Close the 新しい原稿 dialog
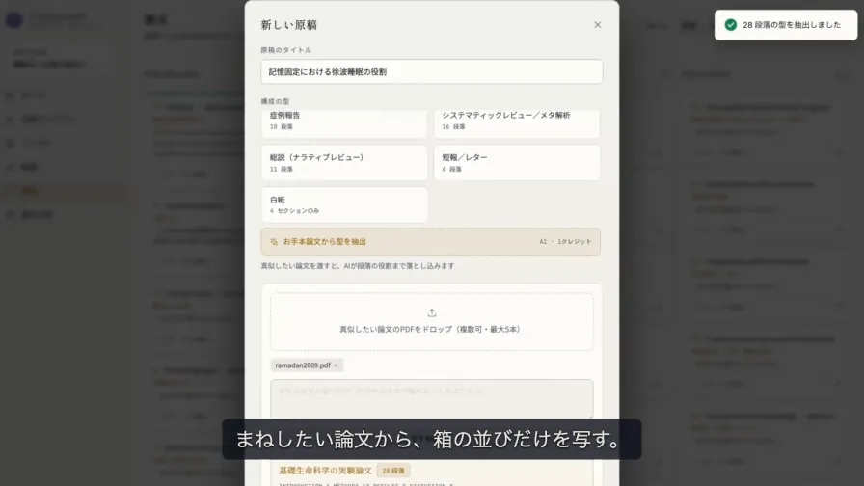The image size is (864, 486). click(597, 25)
